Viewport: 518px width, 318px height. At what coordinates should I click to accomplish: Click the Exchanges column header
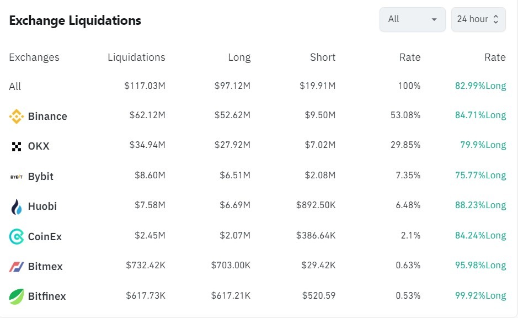coord(34,57)
